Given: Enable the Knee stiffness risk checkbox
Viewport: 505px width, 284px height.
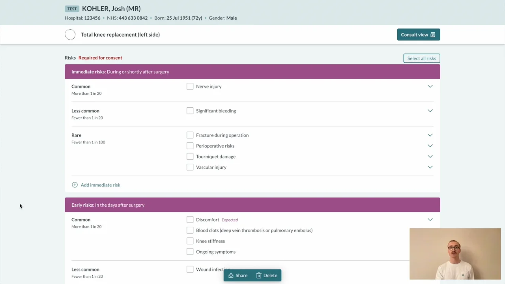Looking at the screenshot, I should point(190,241).
